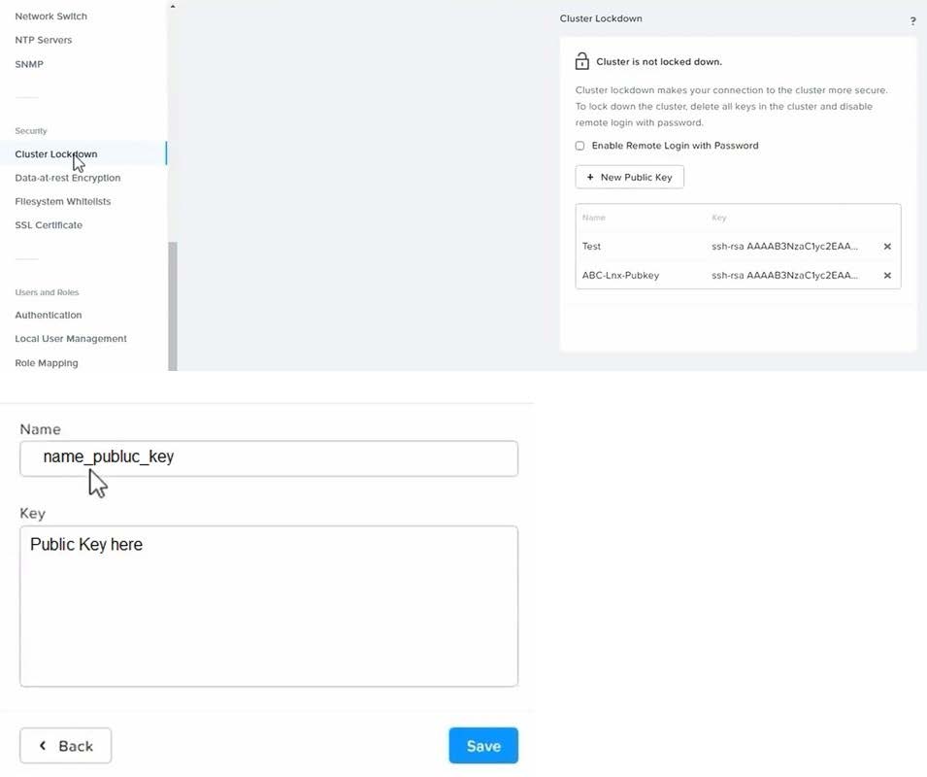Image resolution: width=927 pixels, height=777 pixels.
Task: Click the Name input field
Action: [269, 458]
